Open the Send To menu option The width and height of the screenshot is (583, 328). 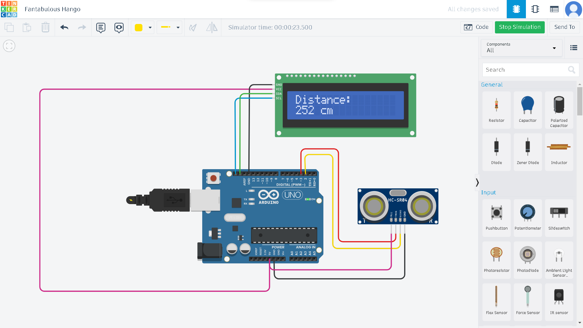click(564, 27)
